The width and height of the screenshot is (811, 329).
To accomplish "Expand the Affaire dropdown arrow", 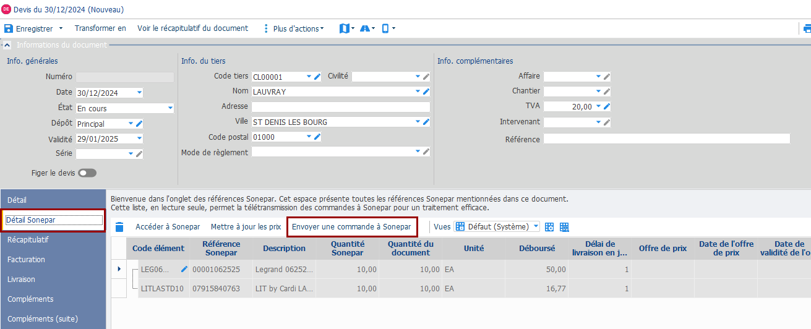I will [x=599, y=77].
